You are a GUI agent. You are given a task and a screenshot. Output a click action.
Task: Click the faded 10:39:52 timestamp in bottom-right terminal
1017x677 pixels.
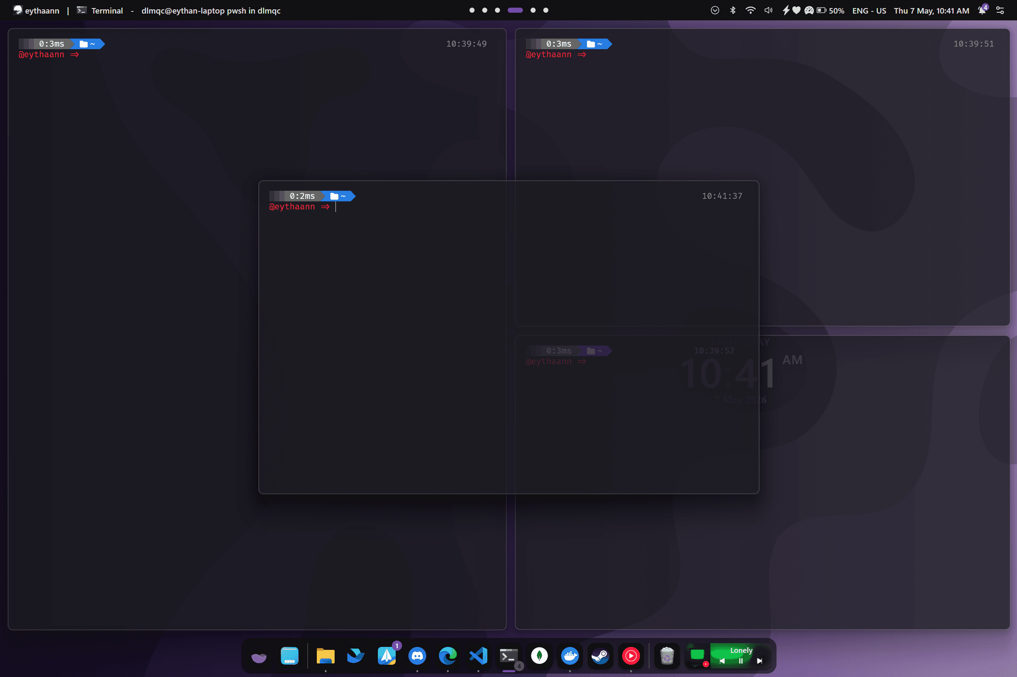(714, 351)
